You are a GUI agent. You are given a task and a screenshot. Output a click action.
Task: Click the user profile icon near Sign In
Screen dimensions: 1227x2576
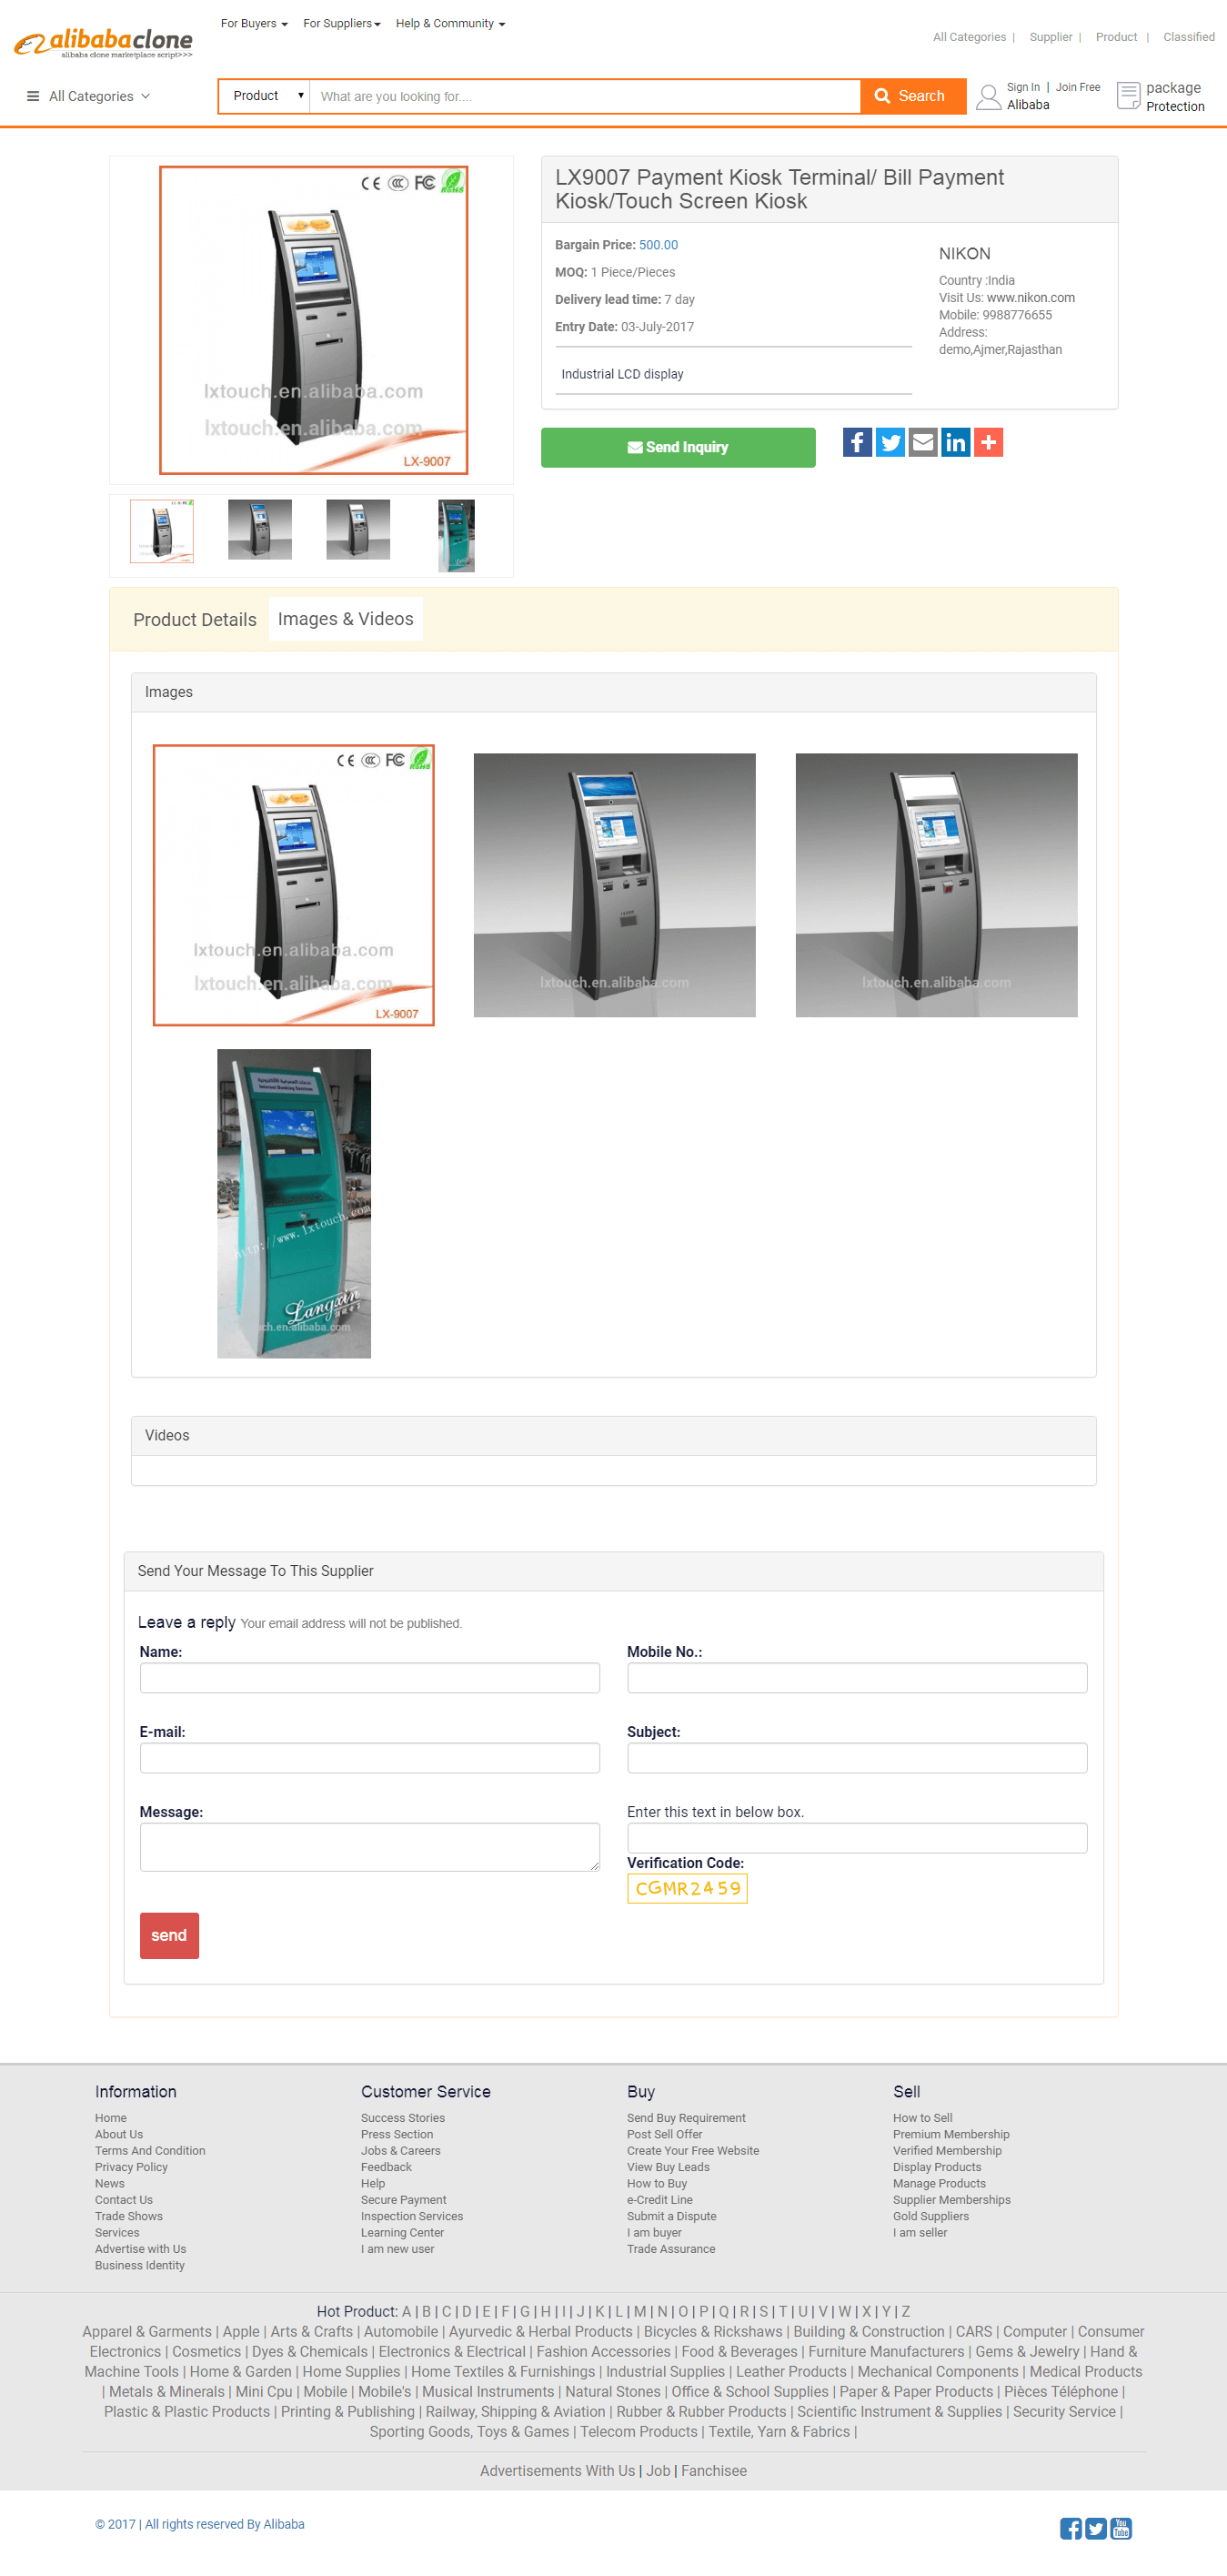click(x=988, y=97)
